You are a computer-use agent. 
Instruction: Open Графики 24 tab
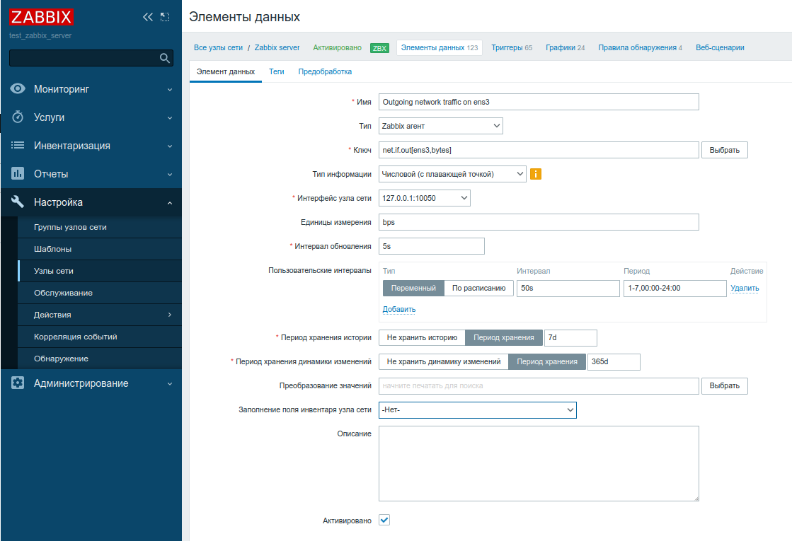(x=566, y=47)
